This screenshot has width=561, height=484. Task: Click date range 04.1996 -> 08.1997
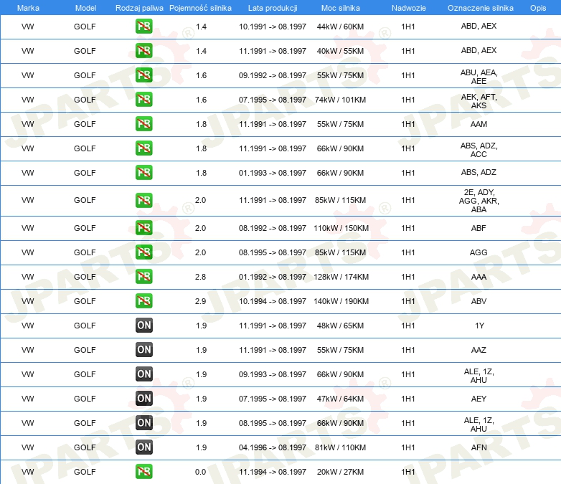[273, 447]
